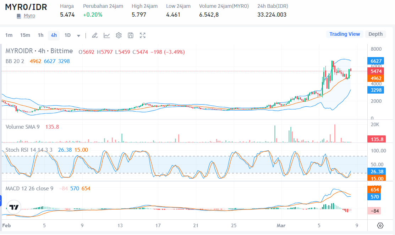Viewport: 395px width, 235px height.
Task: Click the lower Bollinger band label 3298
Action: coord(376,90)
